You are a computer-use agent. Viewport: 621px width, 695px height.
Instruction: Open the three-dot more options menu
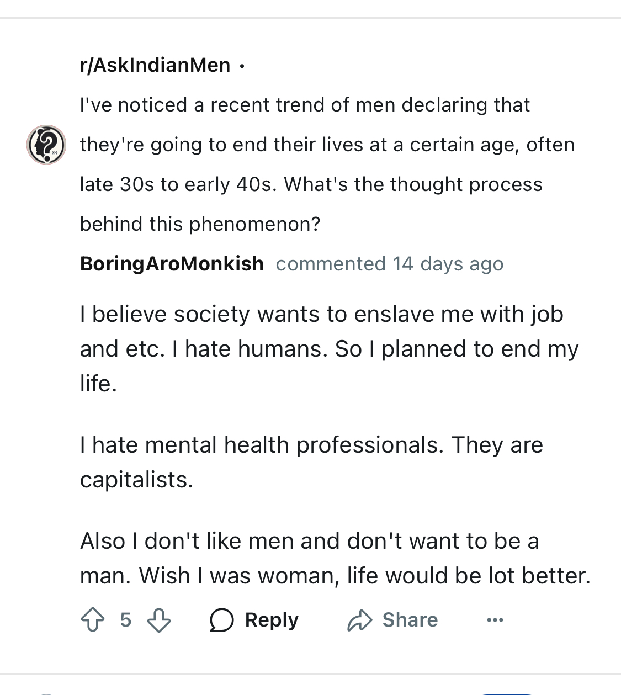495,620
